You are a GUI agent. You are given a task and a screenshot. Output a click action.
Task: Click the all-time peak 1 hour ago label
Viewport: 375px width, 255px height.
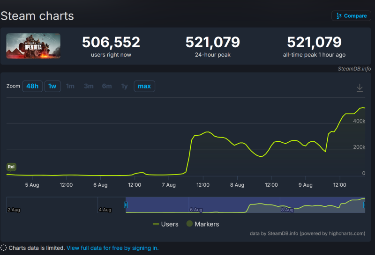click(x=314, y=55)
